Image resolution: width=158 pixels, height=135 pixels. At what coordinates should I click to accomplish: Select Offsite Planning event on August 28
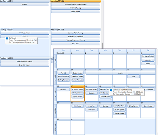pyautogui.click(x=133, y=106)
